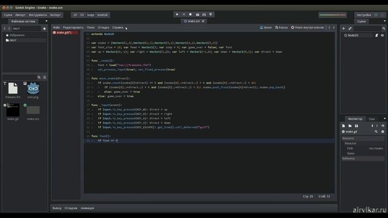Select the Node2D node
The image size is (388, 218).
pos(353,35)
